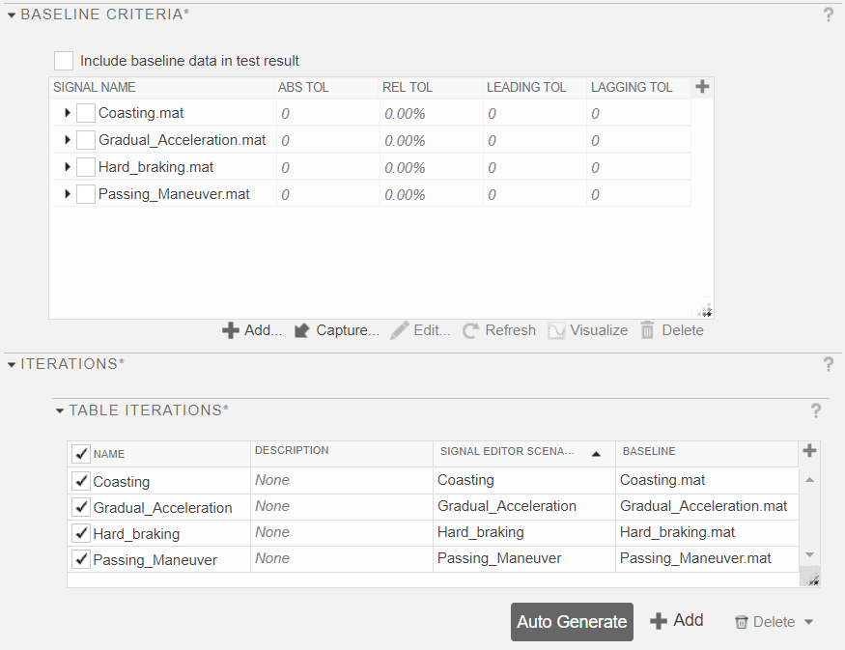Screen dimensions: 845x650
Task: Open the Visualize baseline tool
Action: click(x=555, y=329)
